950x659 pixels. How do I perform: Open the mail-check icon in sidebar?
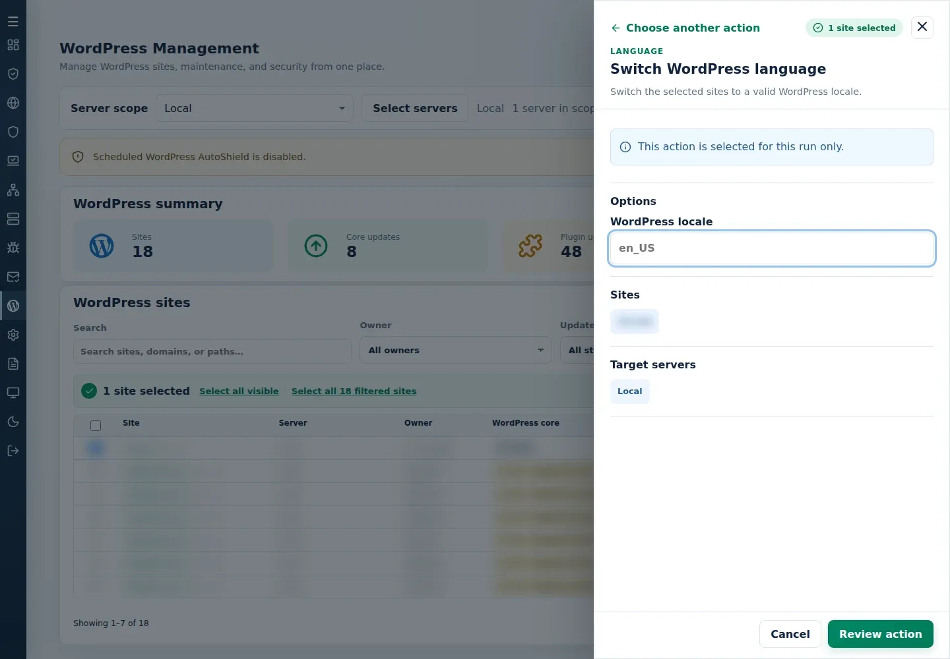point(13,277)
